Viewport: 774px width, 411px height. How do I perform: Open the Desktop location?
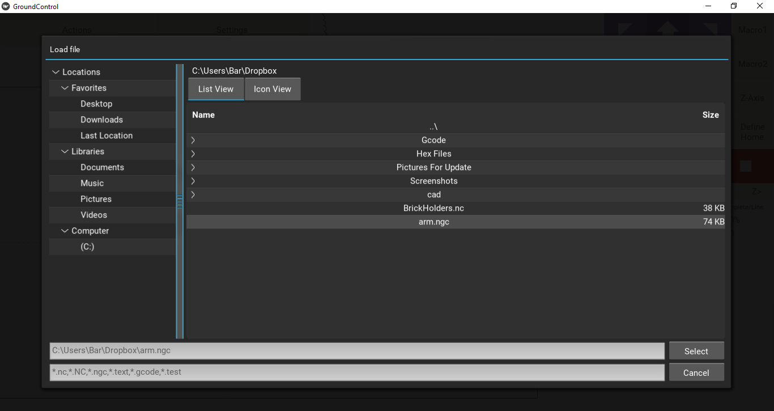click(96, 104)
